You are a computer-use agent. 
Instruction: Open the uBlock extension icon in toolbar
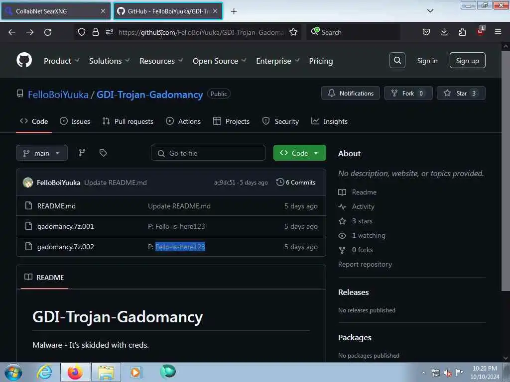coord(481,31)
